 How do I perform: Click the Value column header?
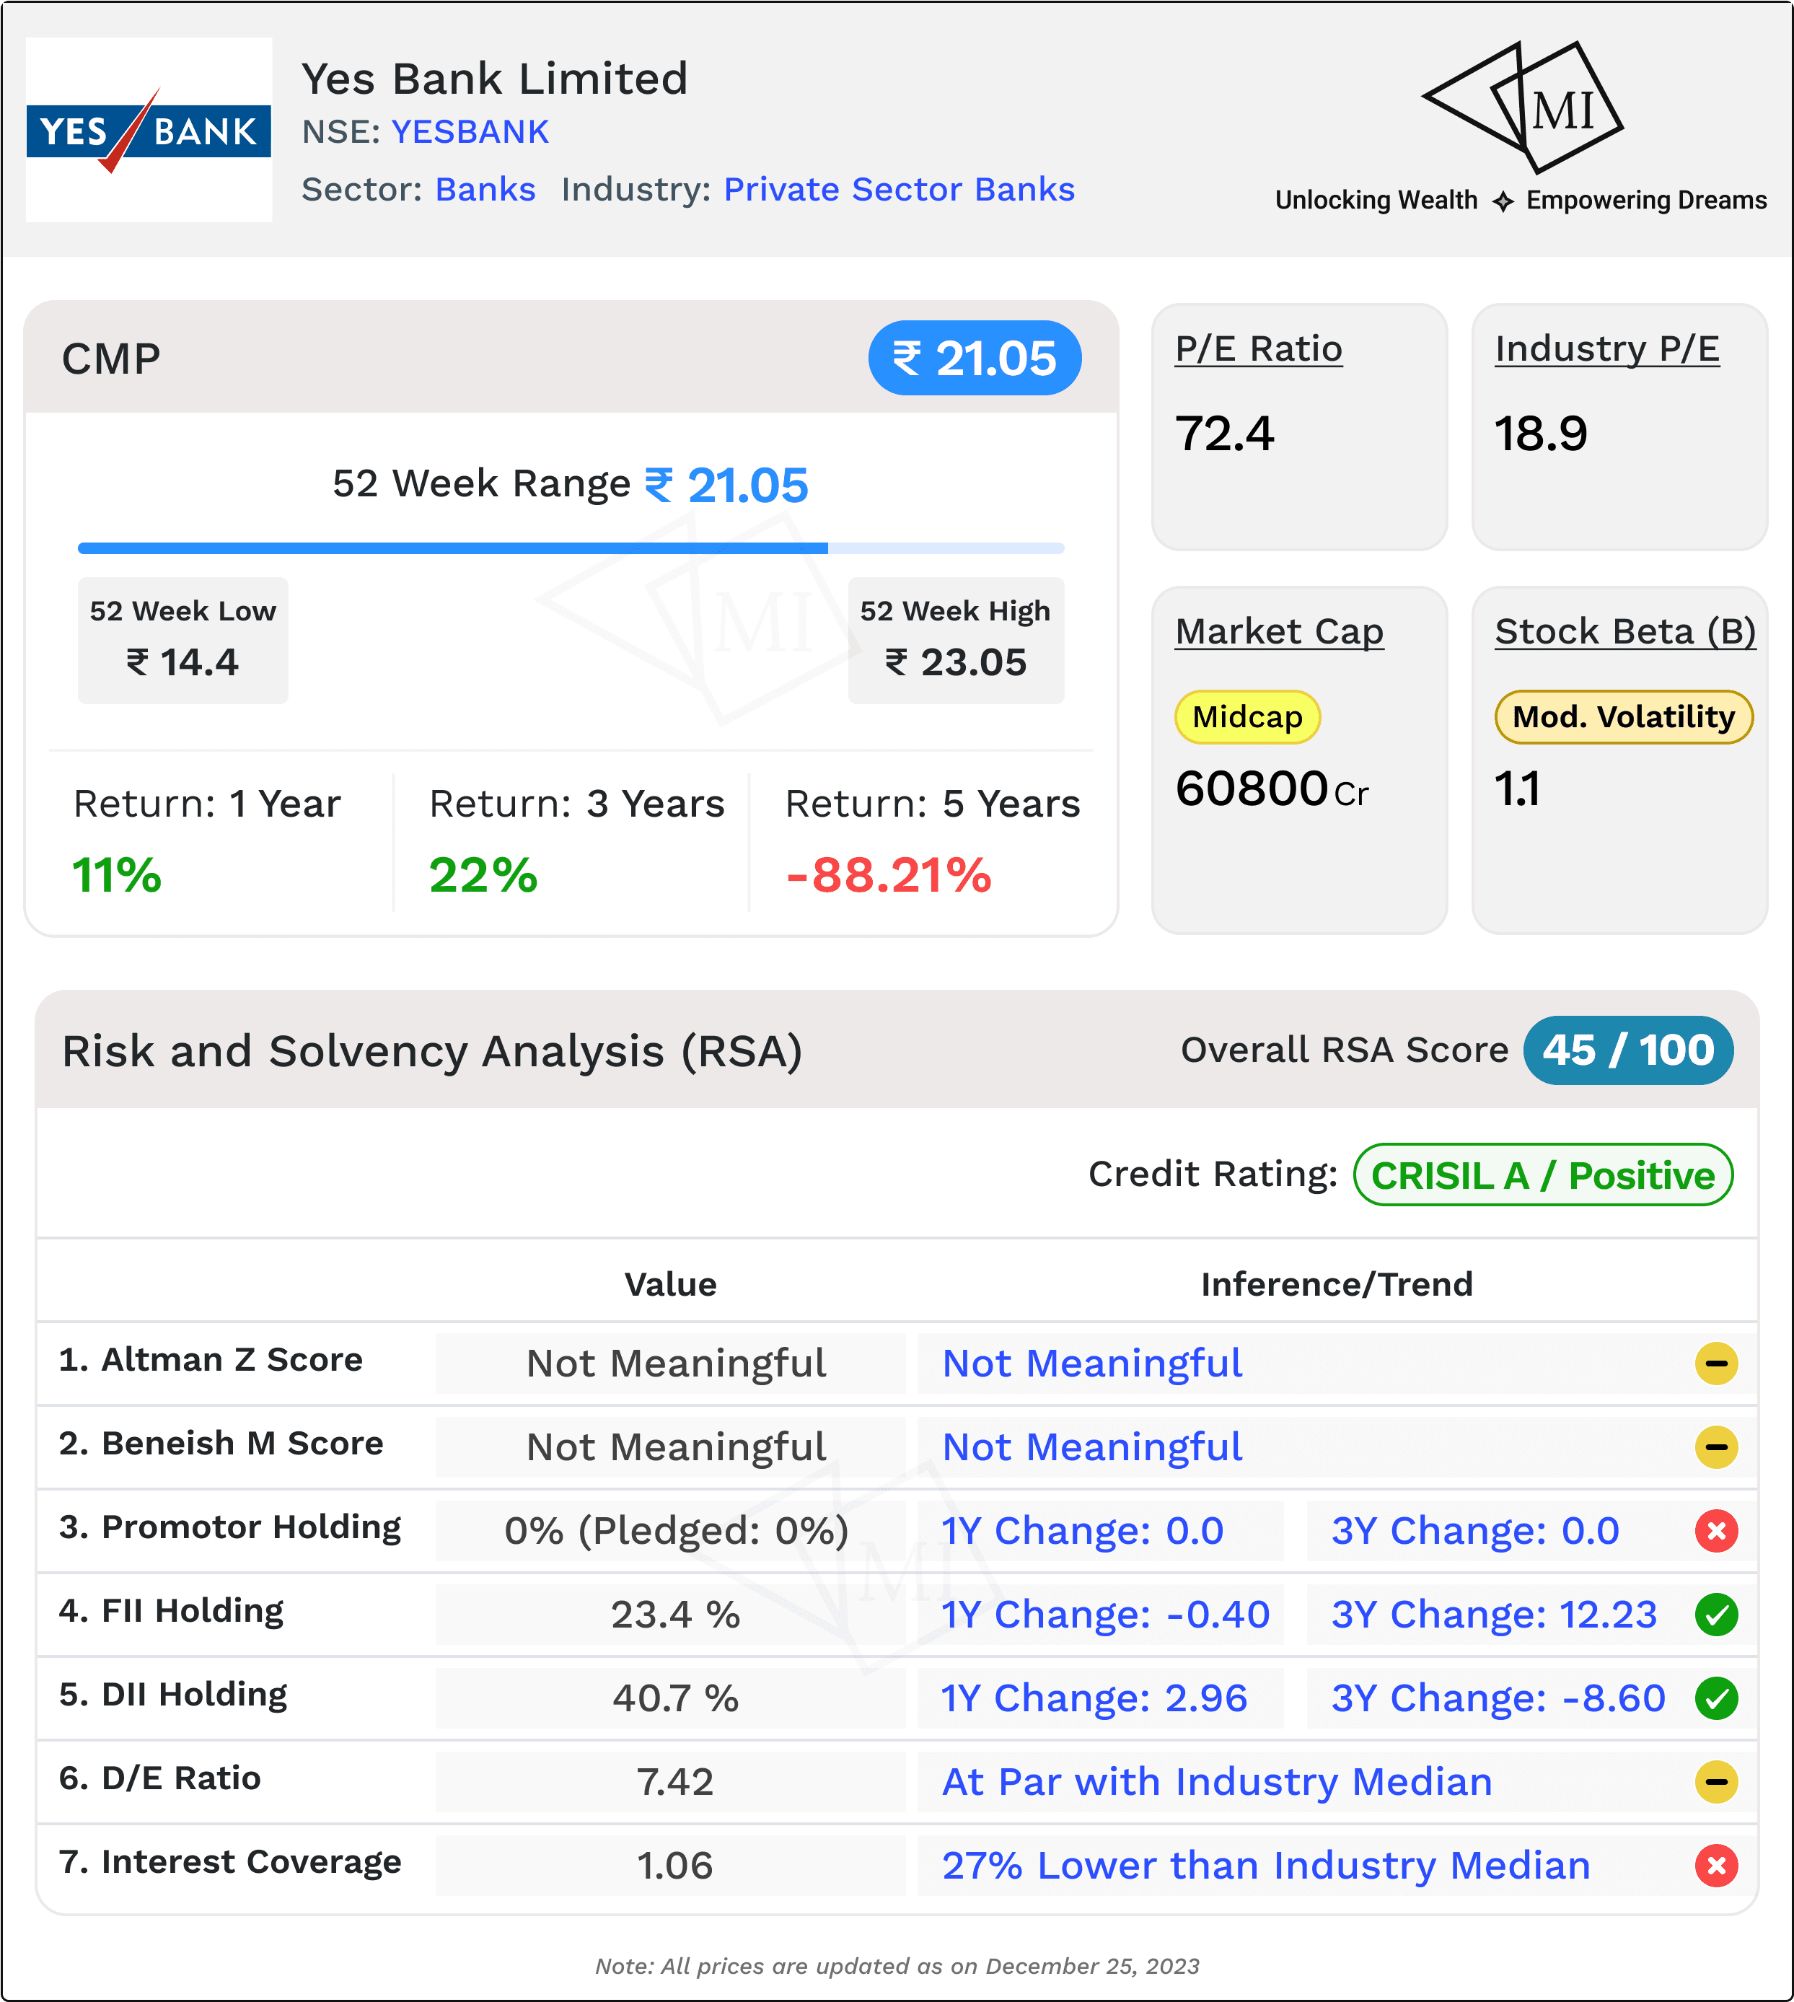670,1284
